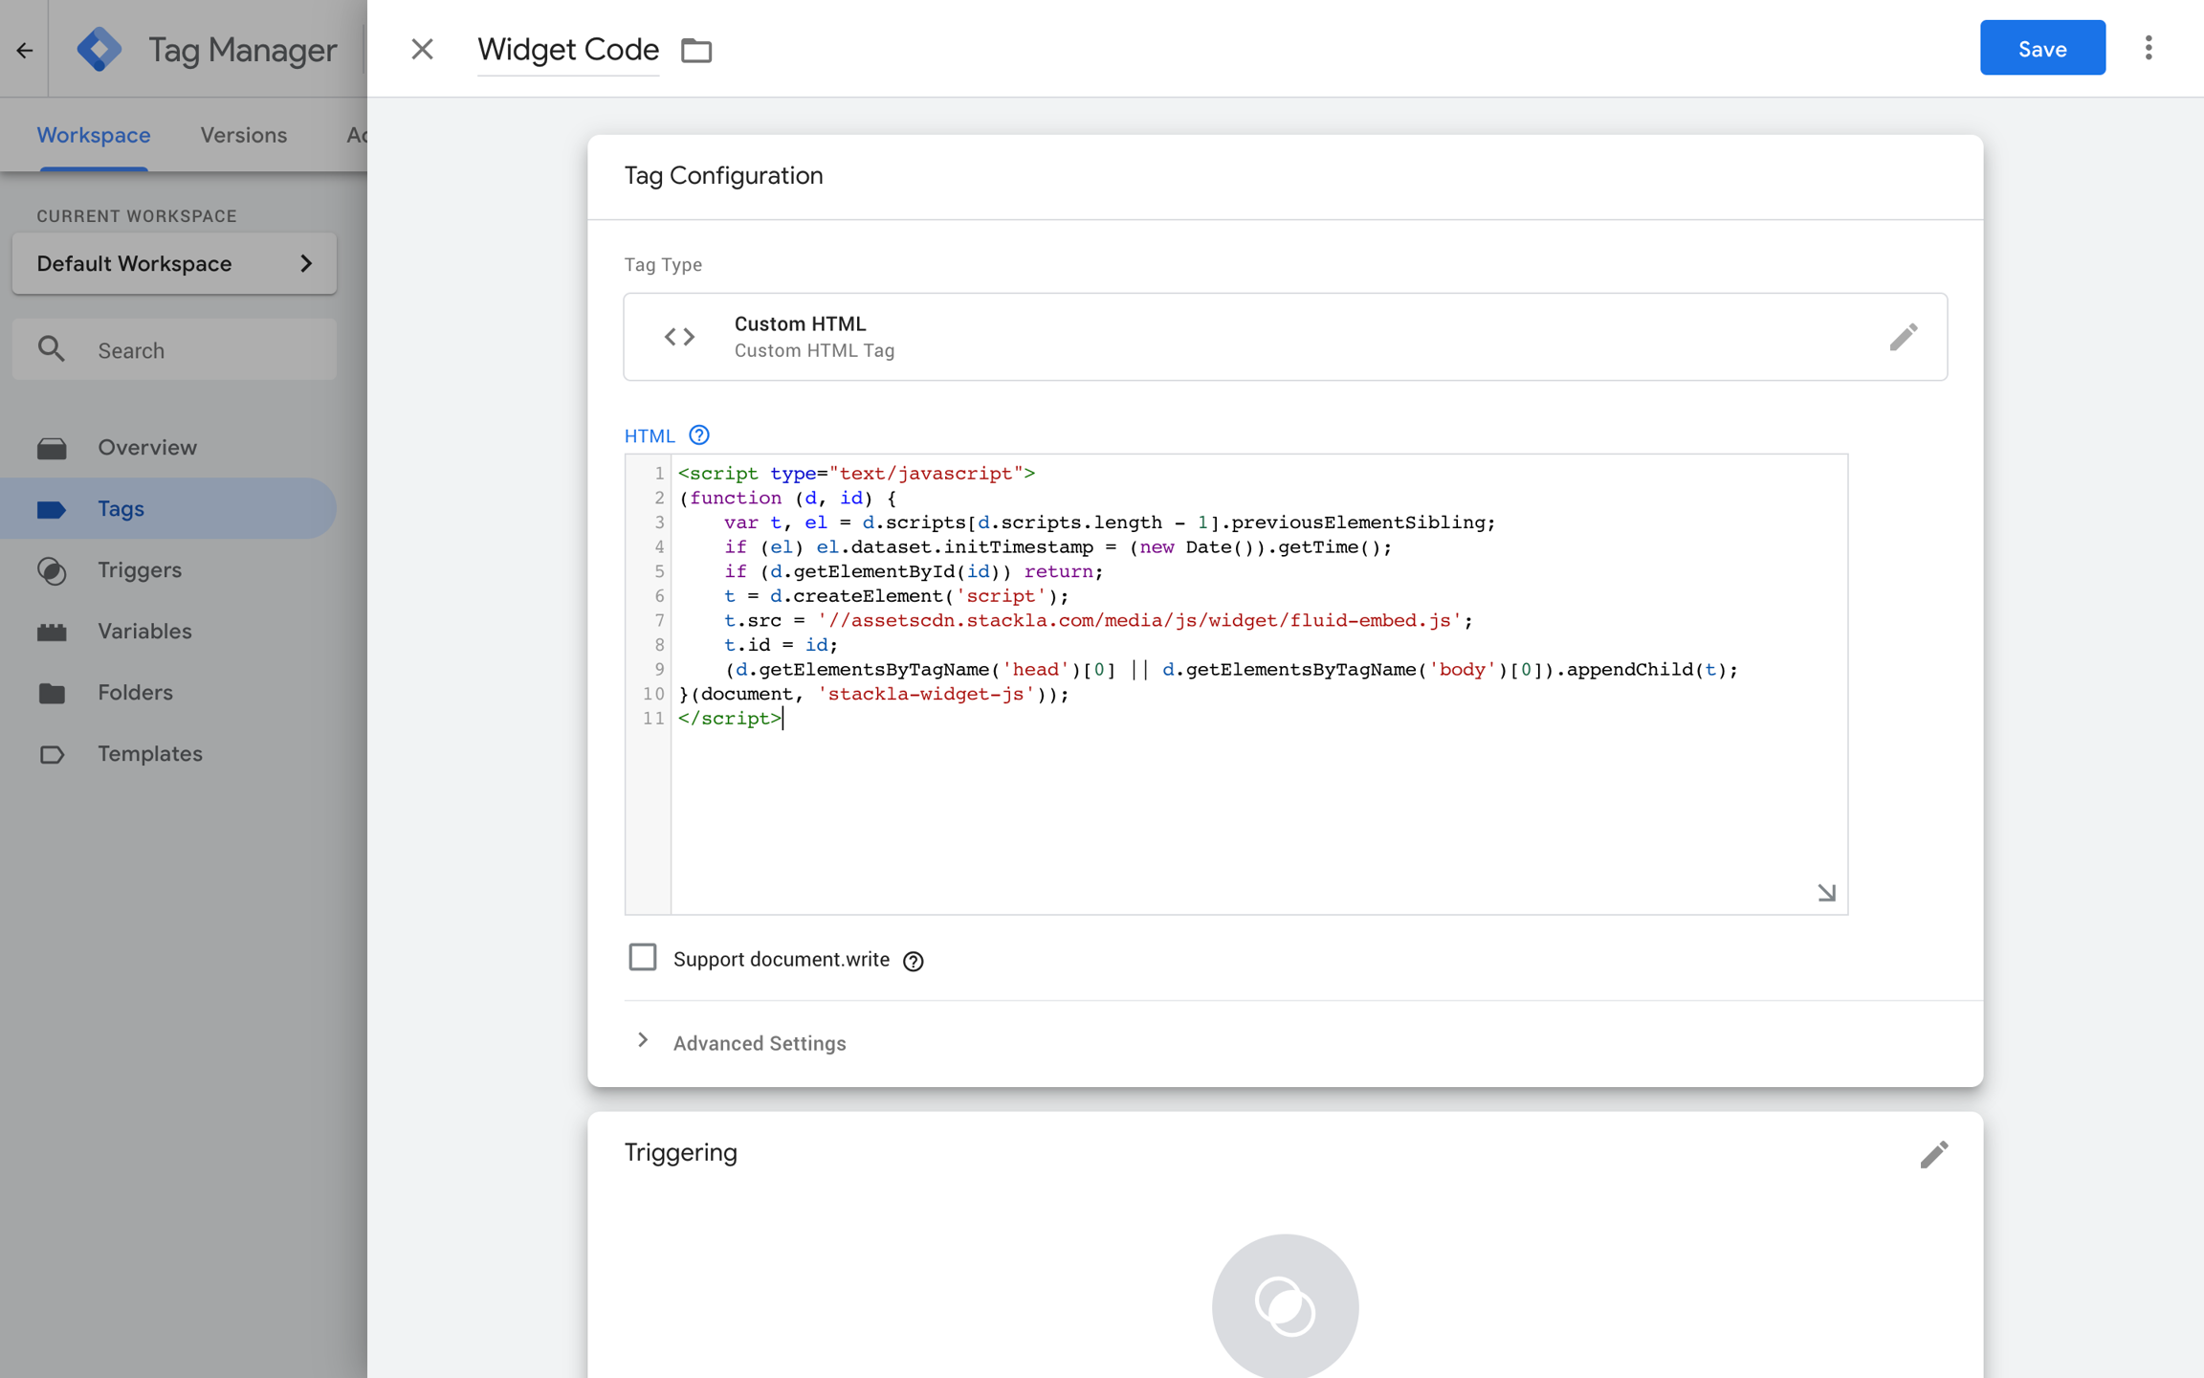
Task: Open Triggers in the sidebar
Action: 140,570
